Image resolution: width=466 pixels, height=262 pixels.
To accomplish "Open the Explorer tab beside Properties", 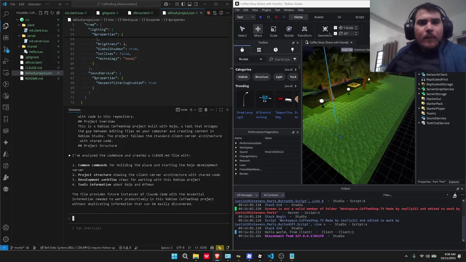I will (454, 182).
